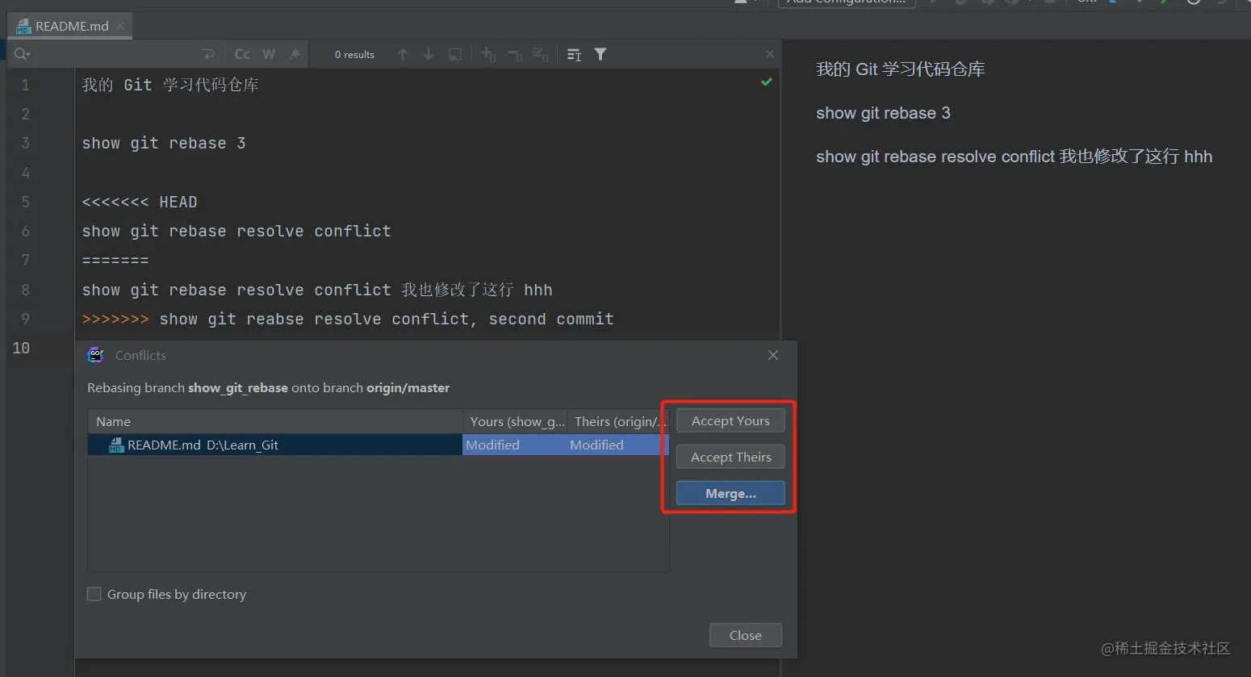Click editor line '<<<<<<< HEAD'

click(x=140, y=202)
